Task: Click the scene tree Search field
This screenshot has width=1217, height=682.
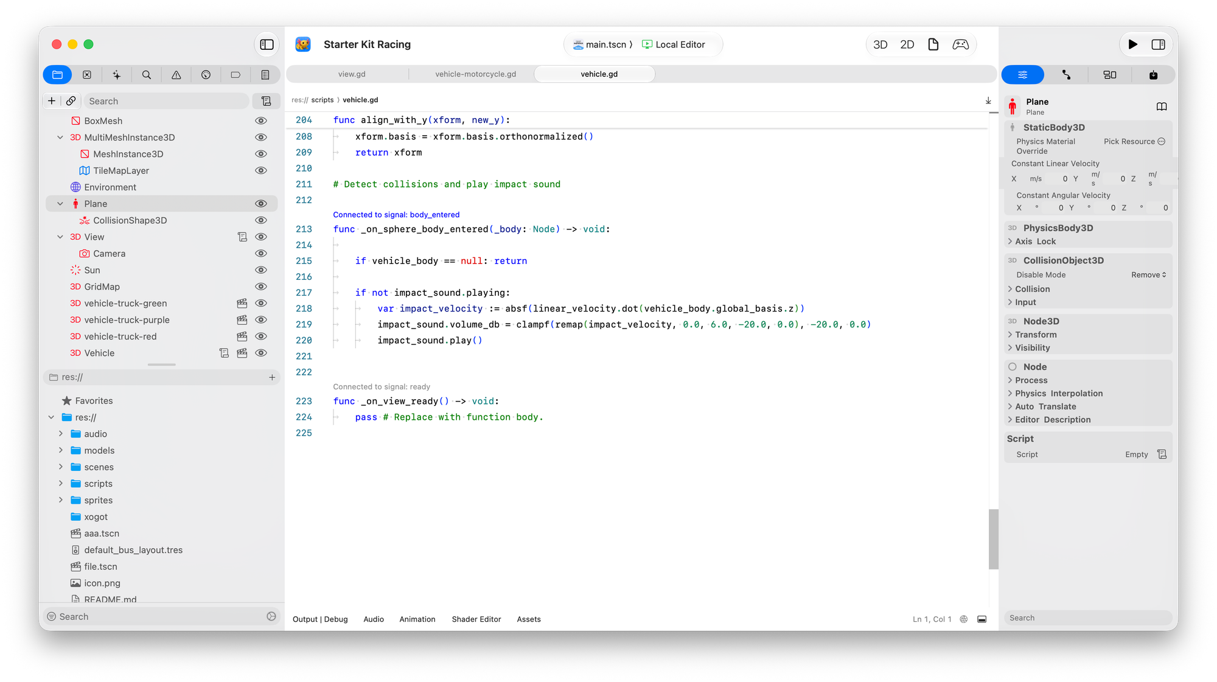Action: (167, 101)
